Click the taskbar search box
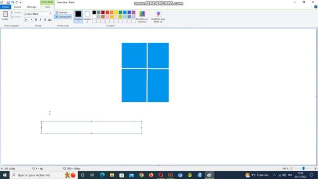The width and height of the screenshot is (318, 179). [44, 175]
